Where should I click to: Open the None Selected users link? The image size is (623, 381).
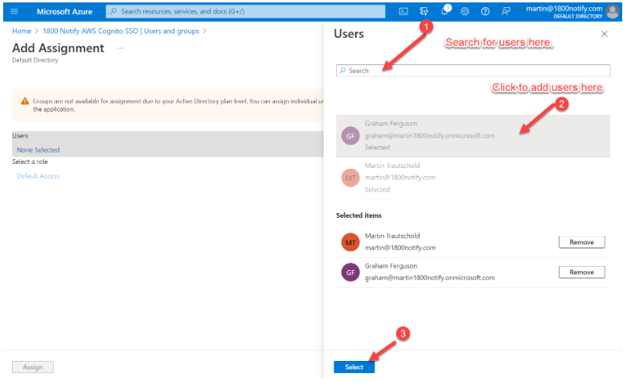tap(38, 150)
